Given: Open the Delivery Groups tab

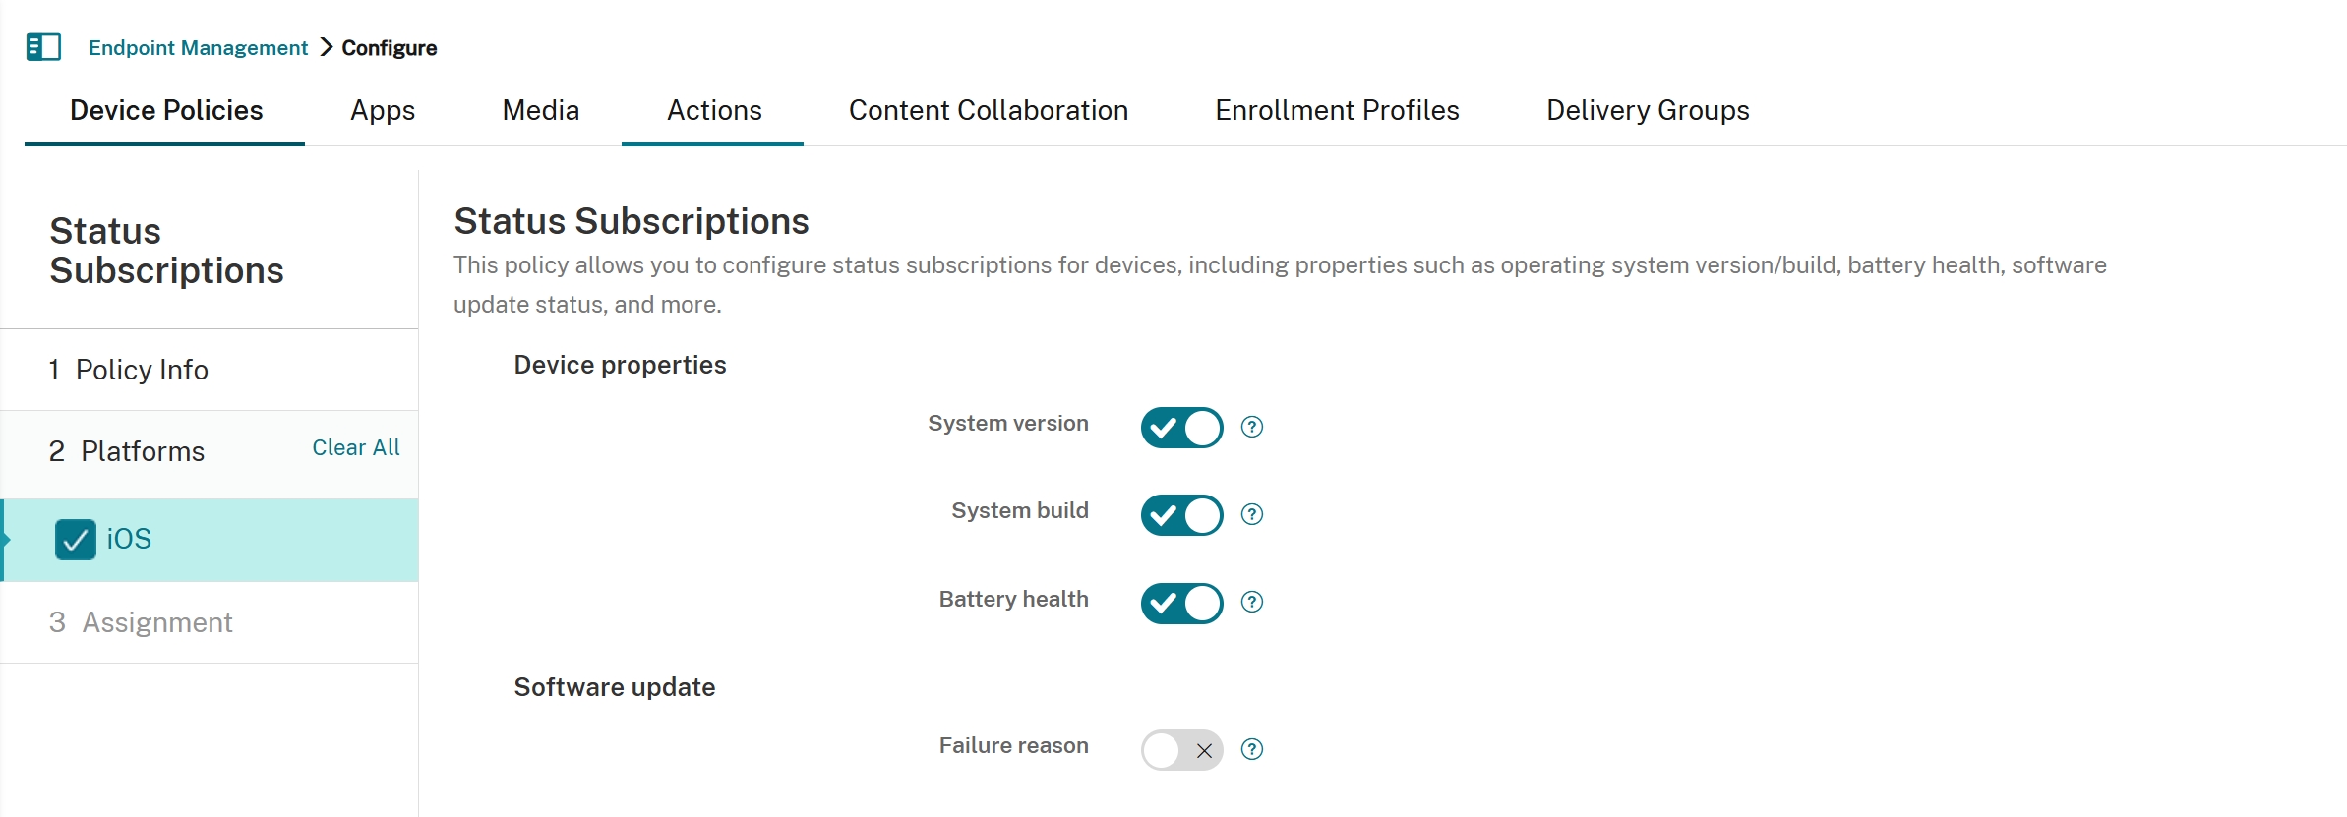Looking at the screenshot, I should (x=1647, y=110).
